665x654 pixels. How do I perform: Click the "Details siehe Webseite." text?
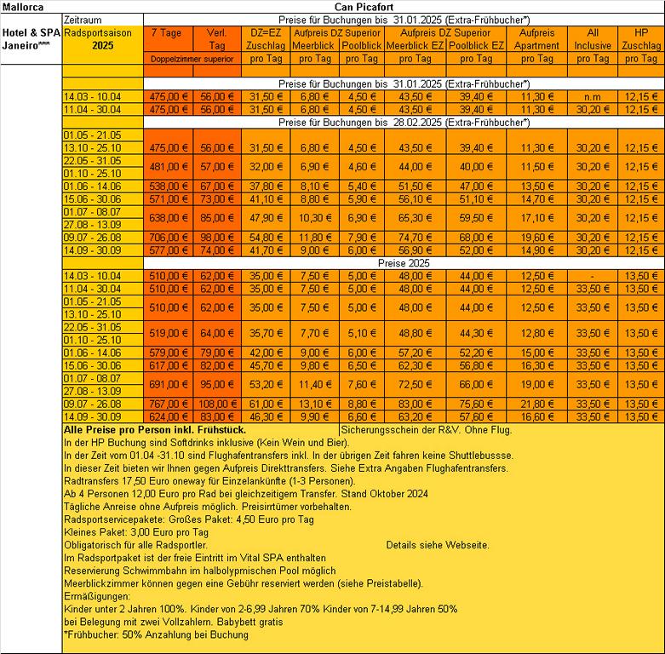(x=438, y=545)
